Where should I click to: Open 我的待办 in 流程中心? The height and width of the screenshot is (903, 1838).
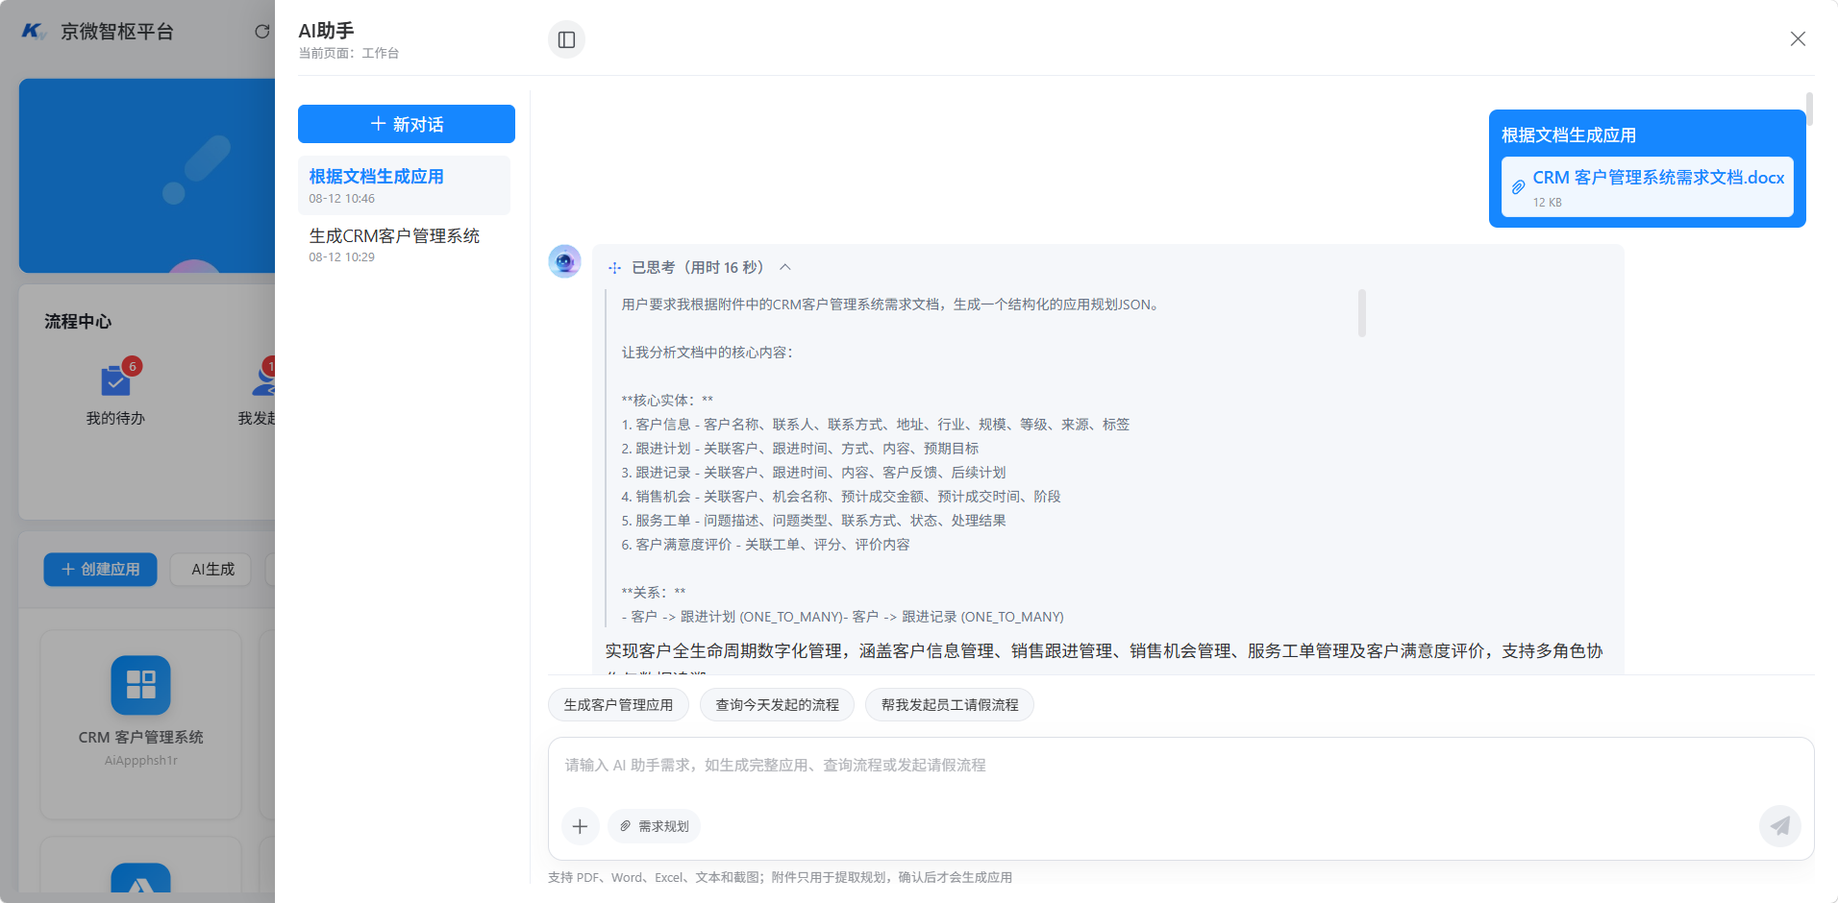coord(115,394)
